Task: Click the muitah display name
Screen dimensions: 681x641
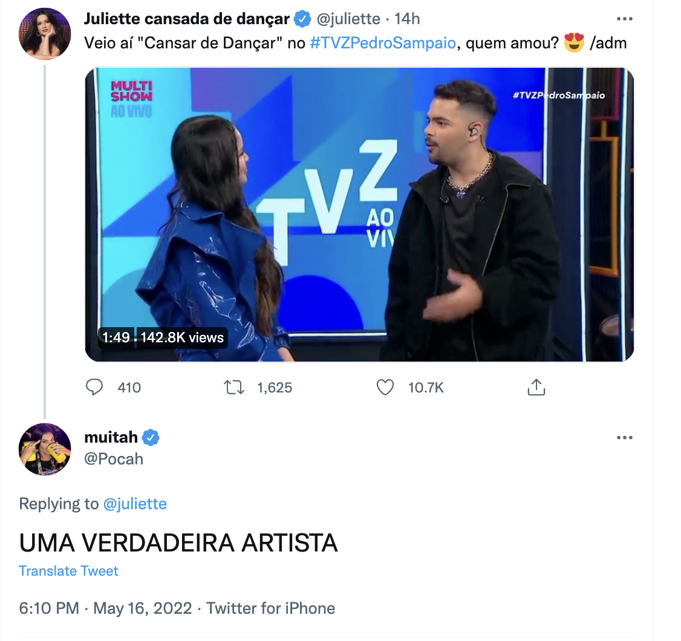Action: pos(111,438)
